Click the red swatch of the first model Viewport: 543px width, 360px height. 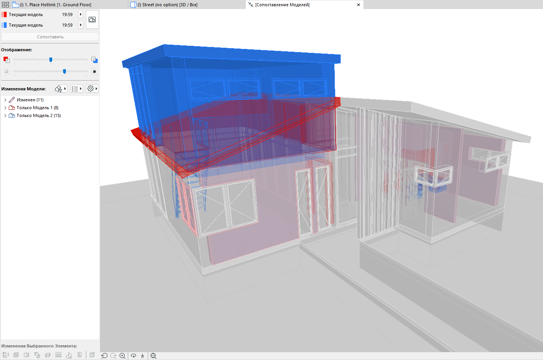click(4, 14)
